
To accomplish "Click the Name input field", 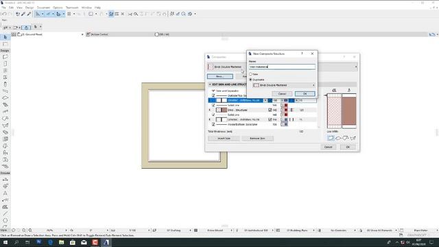I will pos(282,67).
